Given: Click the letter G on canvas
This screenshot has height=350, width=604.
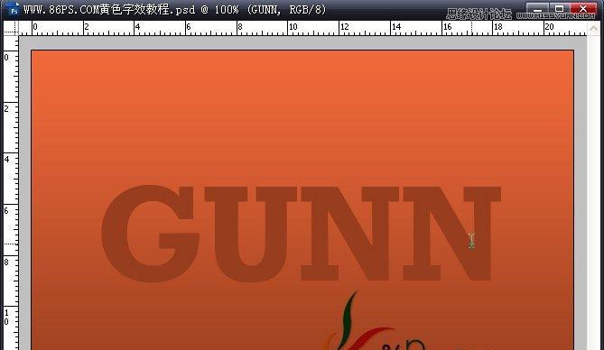Looking at the screenshot, I should pyautogui.click(x=150, y=234).
